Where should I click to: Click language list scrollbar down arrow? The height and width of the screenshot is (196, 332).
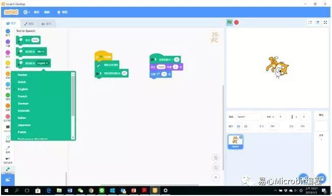click(73, 137)
